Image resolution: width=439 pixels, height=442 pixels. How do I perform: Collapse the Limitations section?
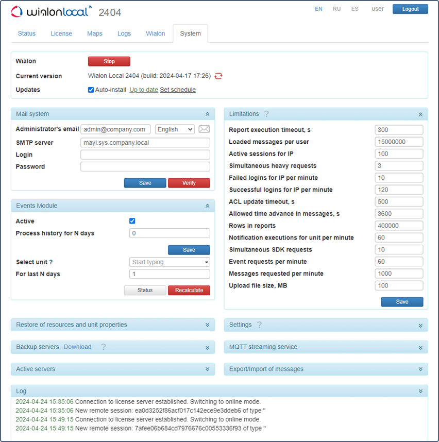(x=420, y=114)
